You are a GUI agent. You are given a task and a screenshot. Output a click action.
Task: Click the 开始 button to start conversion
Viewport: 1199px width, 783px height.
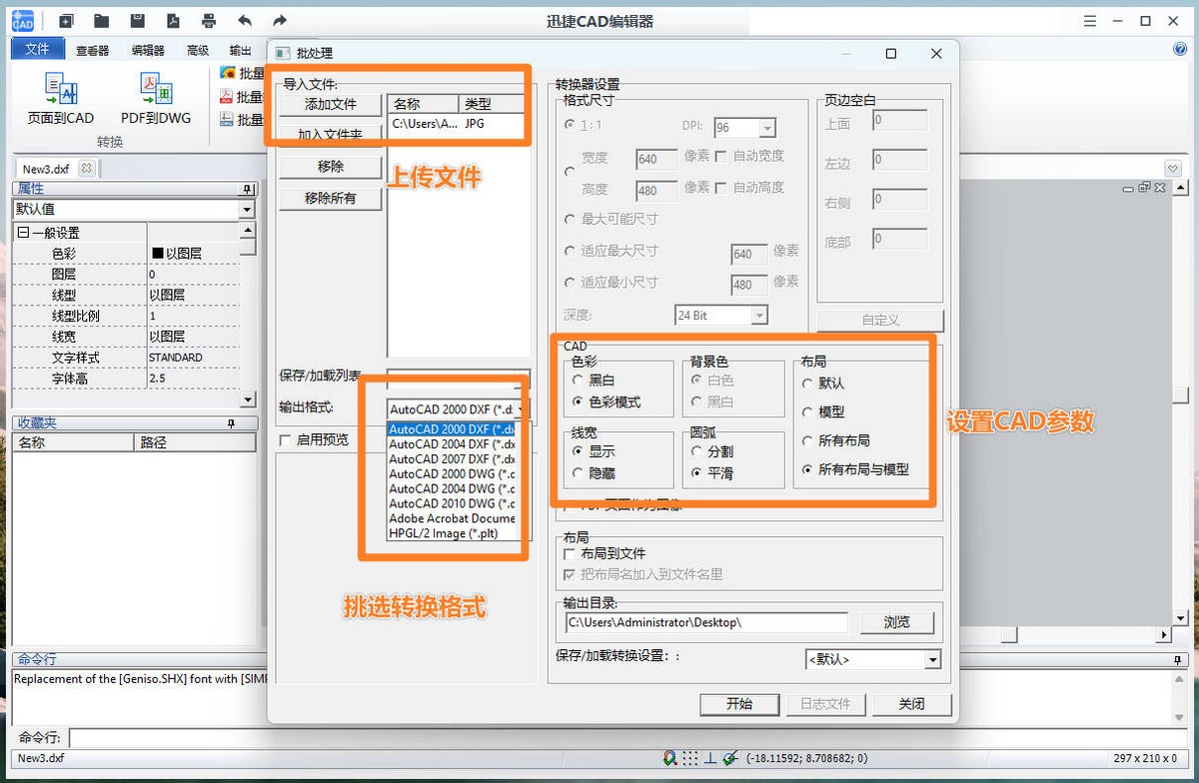point(739,704)
